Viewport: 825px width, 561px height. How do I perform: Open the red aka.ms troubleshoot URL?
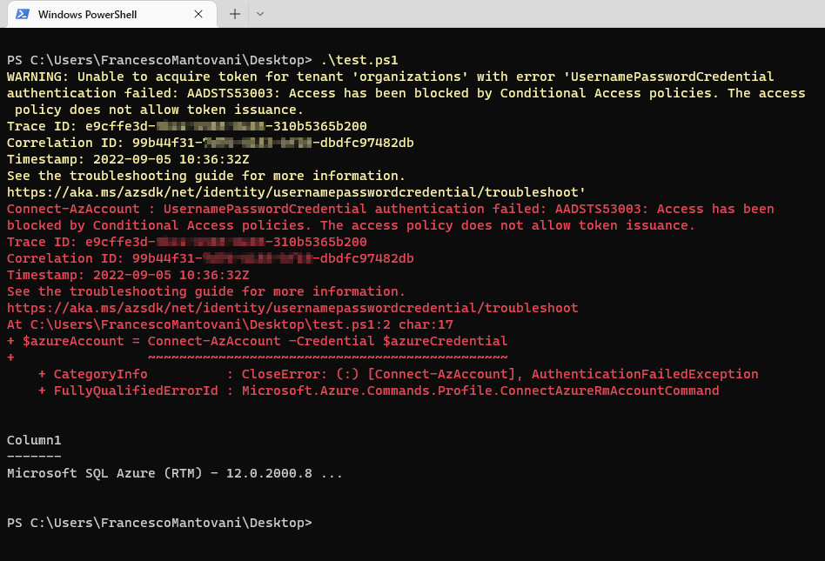[292, 308]
